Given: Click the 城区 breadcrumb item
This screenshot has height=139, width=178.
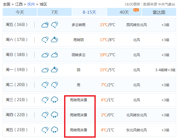Looking at the screenshot, I should click(x=43, y=4).
